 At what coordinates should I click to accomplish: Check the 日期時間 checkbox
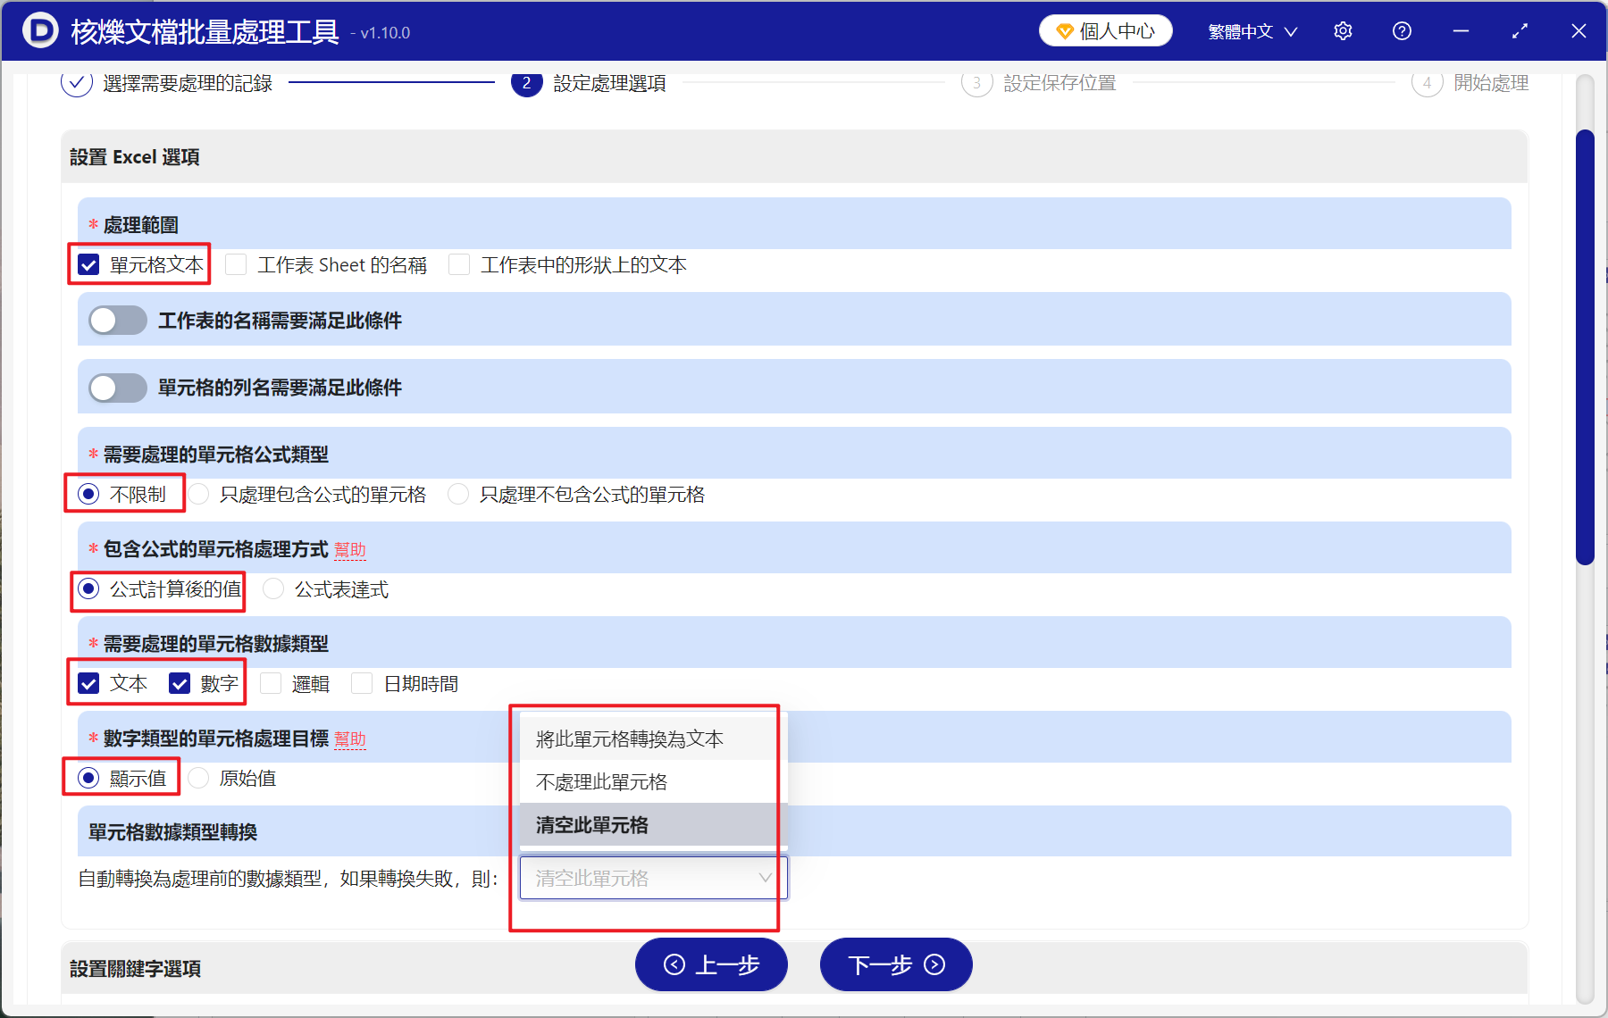coord(362,683)
